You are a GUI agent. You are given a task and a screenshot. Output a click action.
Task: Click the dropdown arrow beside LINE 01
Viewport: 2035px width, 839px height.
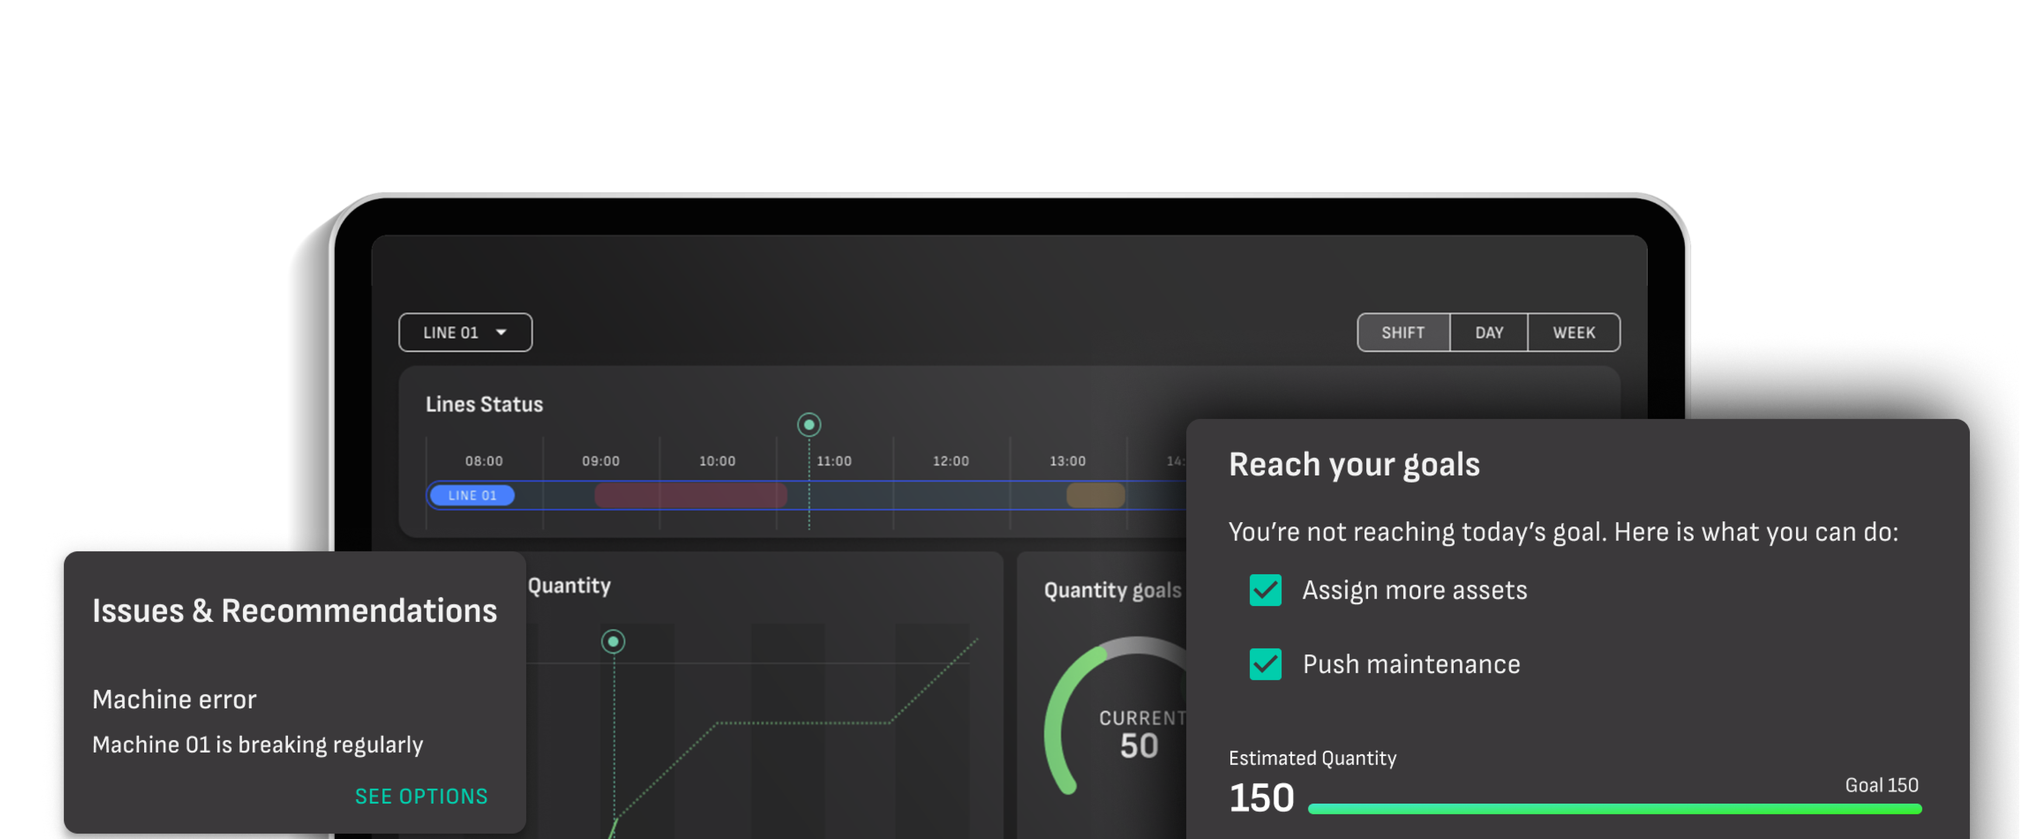501,333
